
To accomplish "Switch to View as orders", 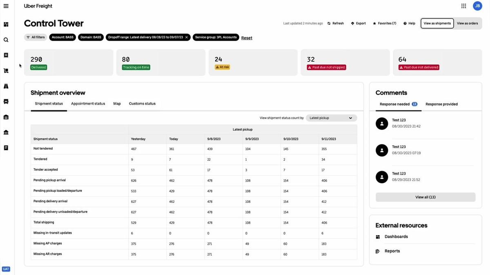I will pyautogui.click(x=467, y=23).
